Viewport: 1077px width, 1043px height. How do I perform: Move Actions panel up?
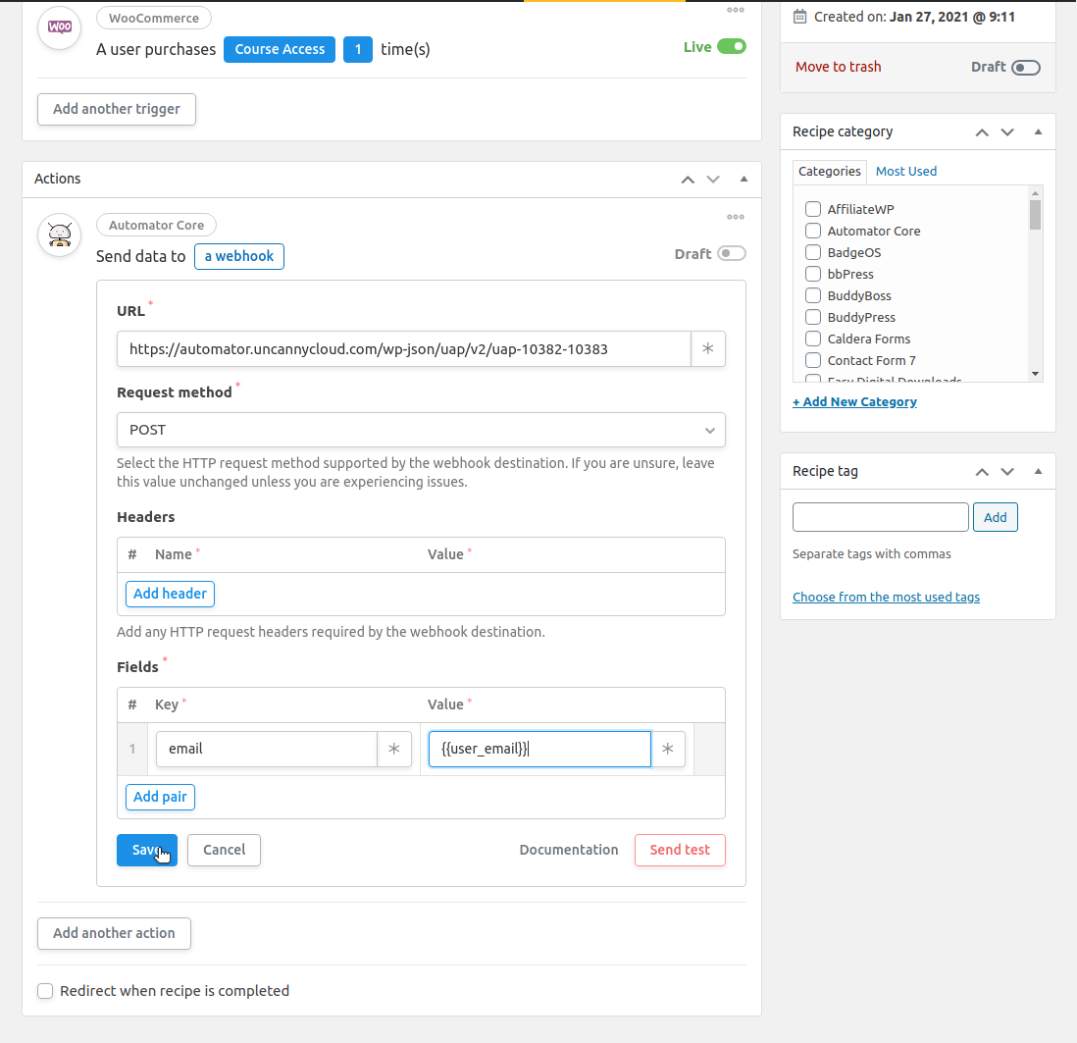tap(688, 180)
